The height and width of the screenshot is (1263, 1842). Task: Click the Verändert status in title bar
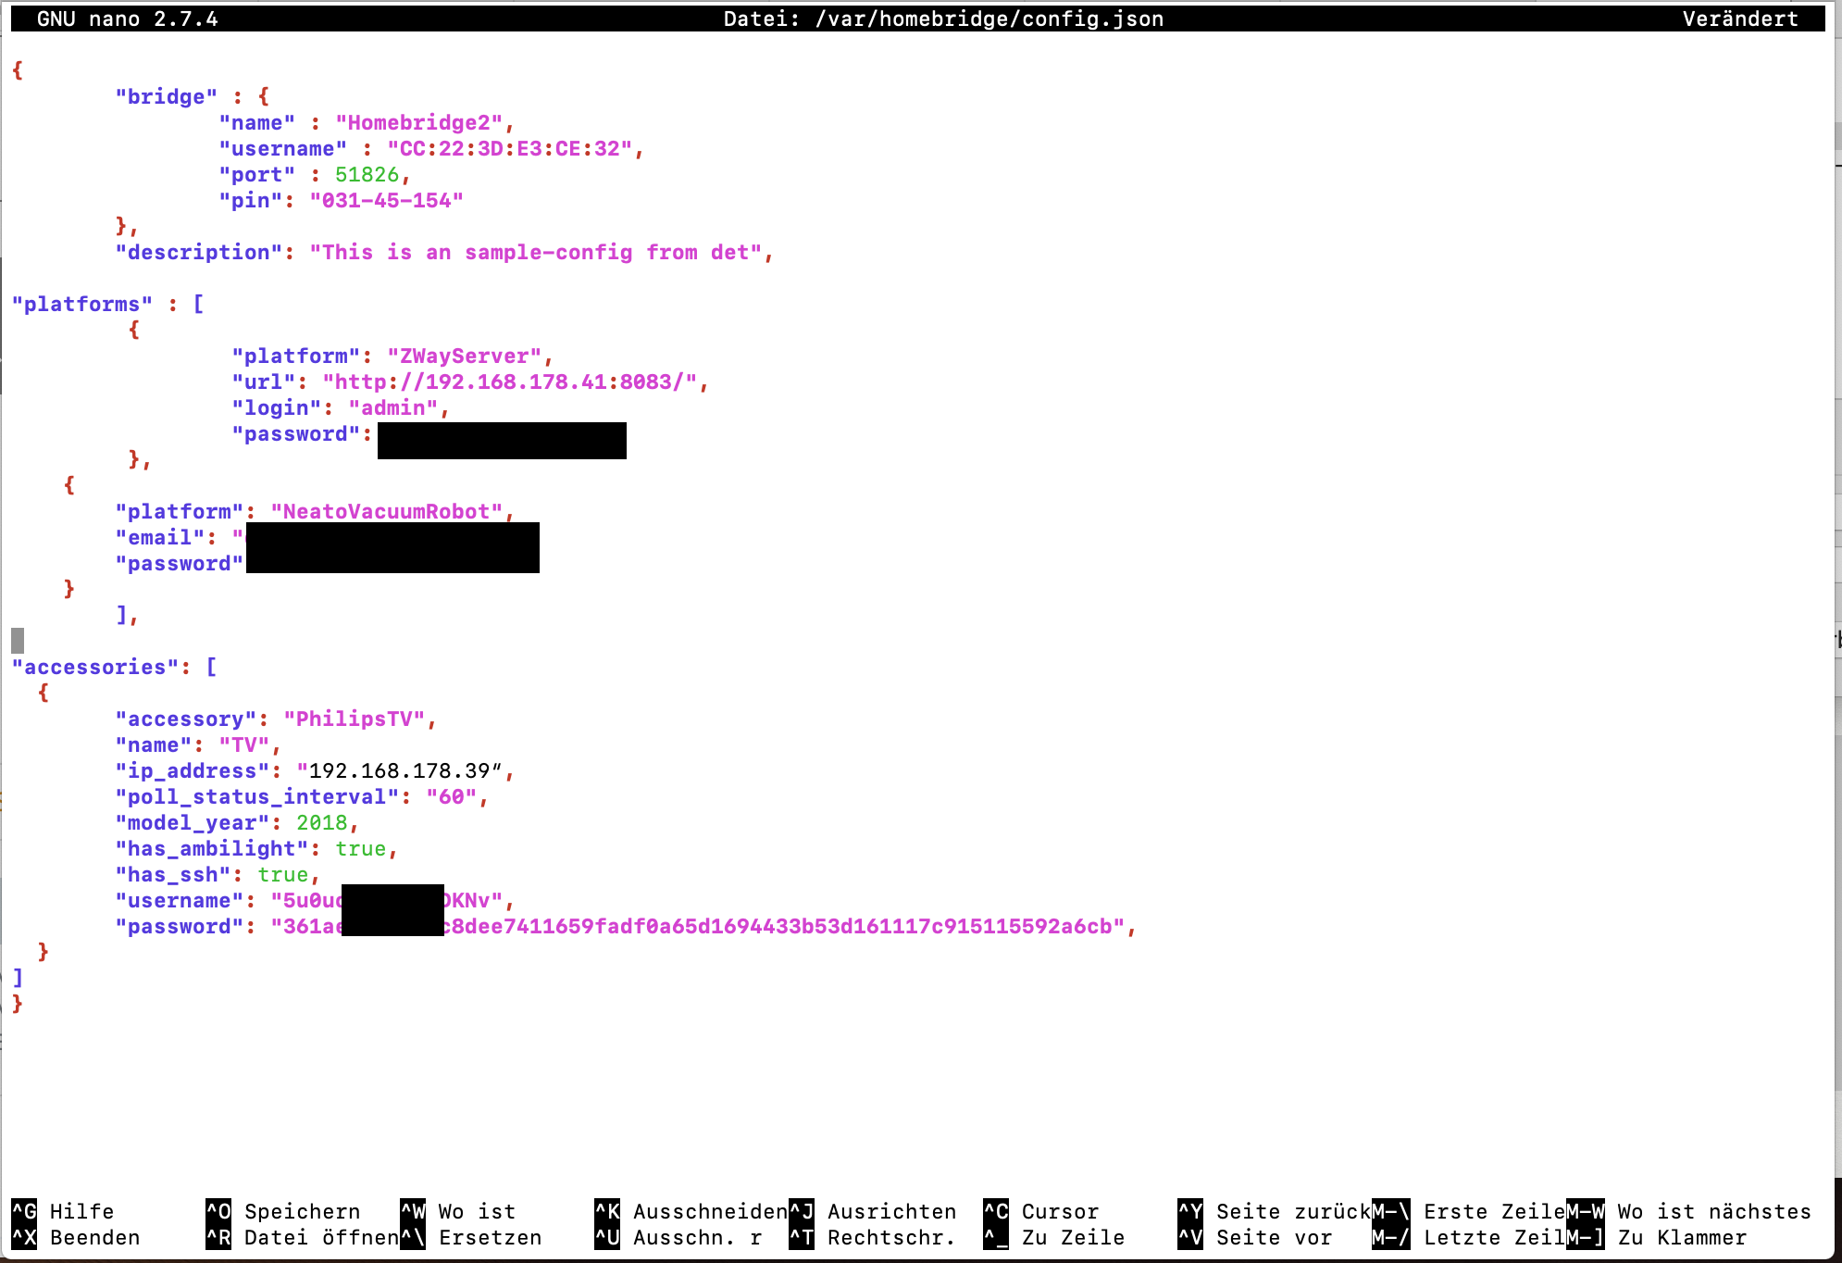[x=1739, y=19]
